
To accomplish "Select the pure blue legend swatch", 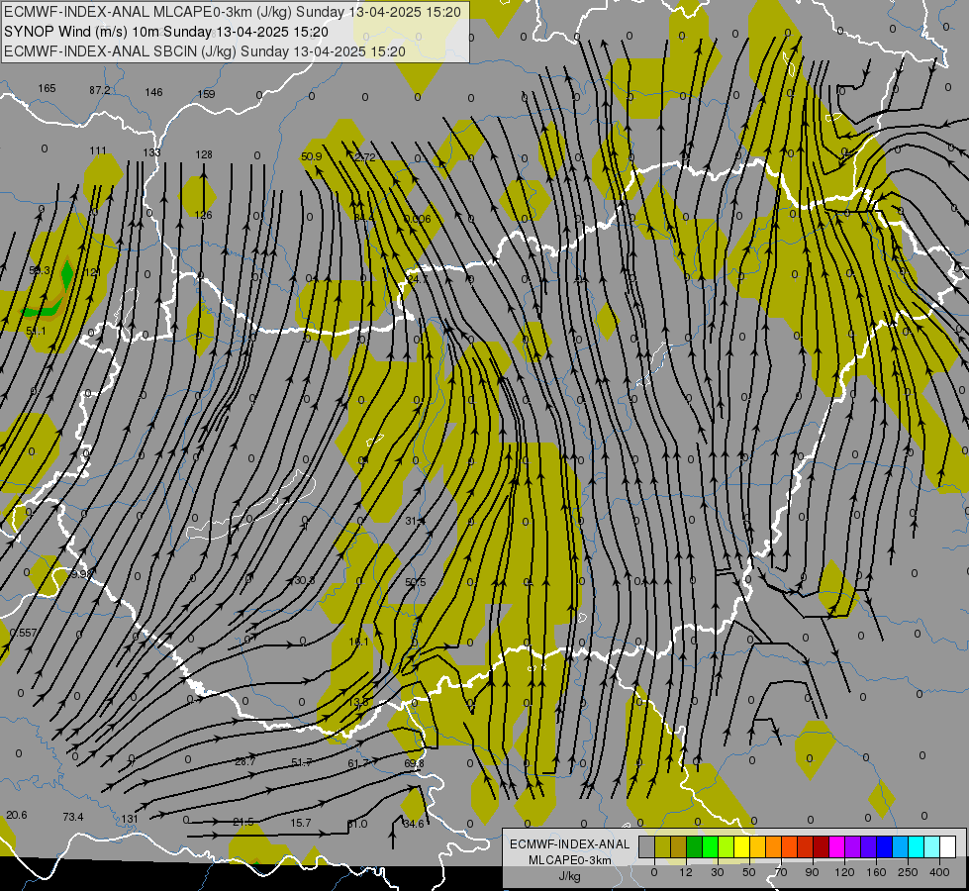I will 884,846.
